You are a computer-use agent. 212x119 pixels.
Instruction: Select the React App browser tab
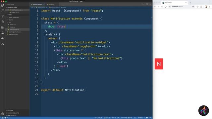pos(175,3)
